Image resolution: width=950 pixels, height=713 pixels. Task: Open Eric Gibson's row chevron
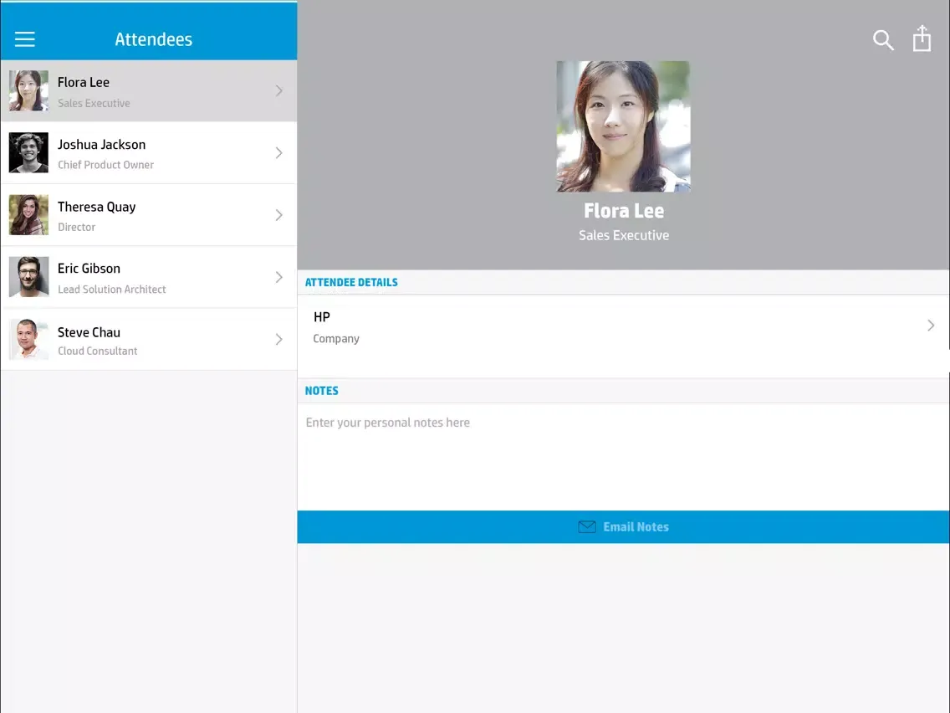point(278,277)
